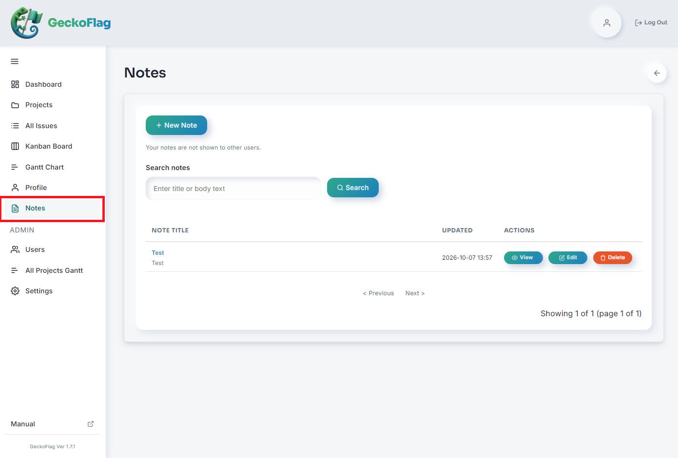Screen dimensions: 678x458
Task: Click the Gantt Chart bars icon
Action: [15, 167]
